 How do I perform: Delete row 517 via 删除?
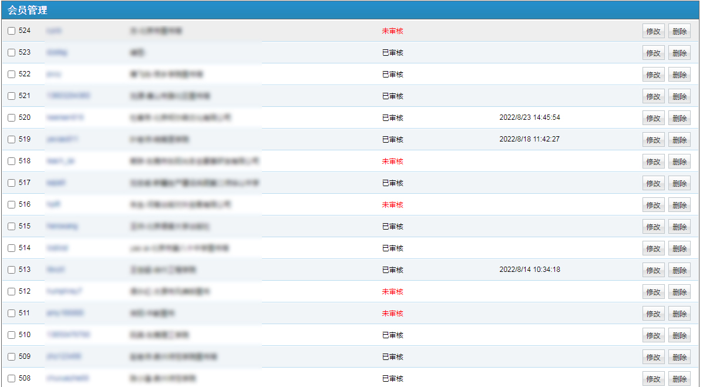pyautogui.click(x=679, y=184)
